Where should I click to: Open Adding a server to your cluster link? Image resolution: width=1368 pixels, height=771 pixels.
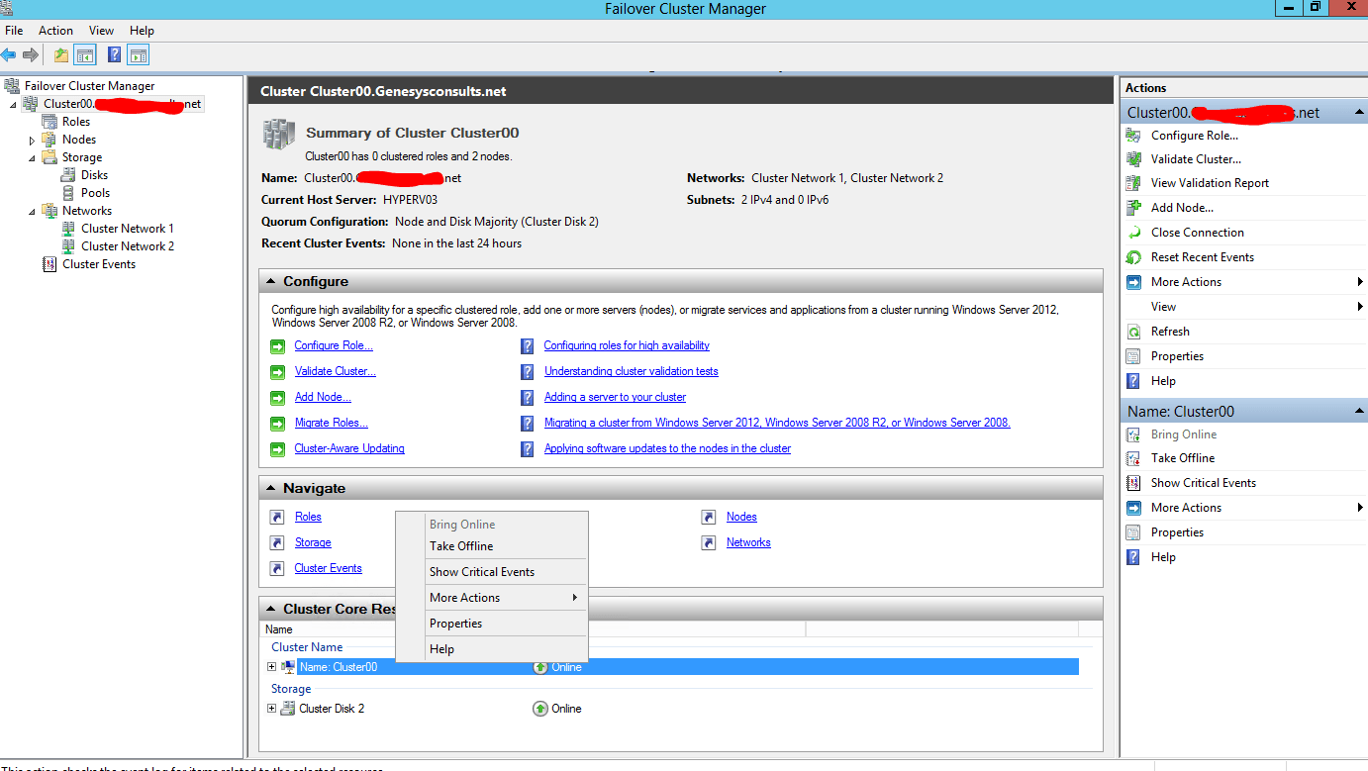point(615,397)
